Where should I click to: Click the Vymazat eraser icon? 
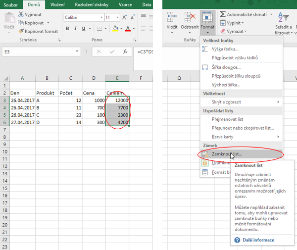[223, 31]
